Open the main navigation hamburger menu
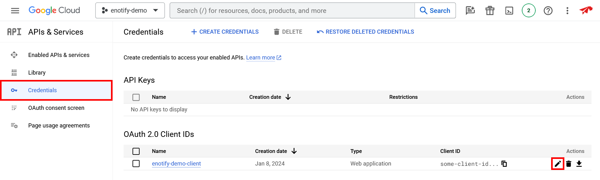Image resolution: width=600 pixels, height=180 pixels. click(15, 11)
